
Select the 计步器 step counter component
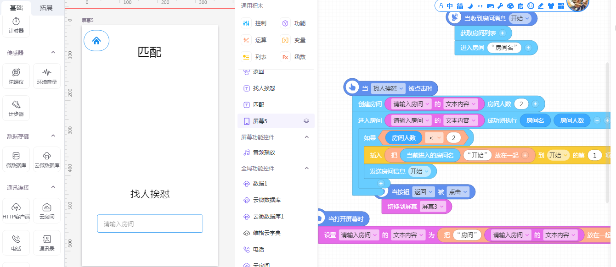pyautogui.click(x=16, y=109)
